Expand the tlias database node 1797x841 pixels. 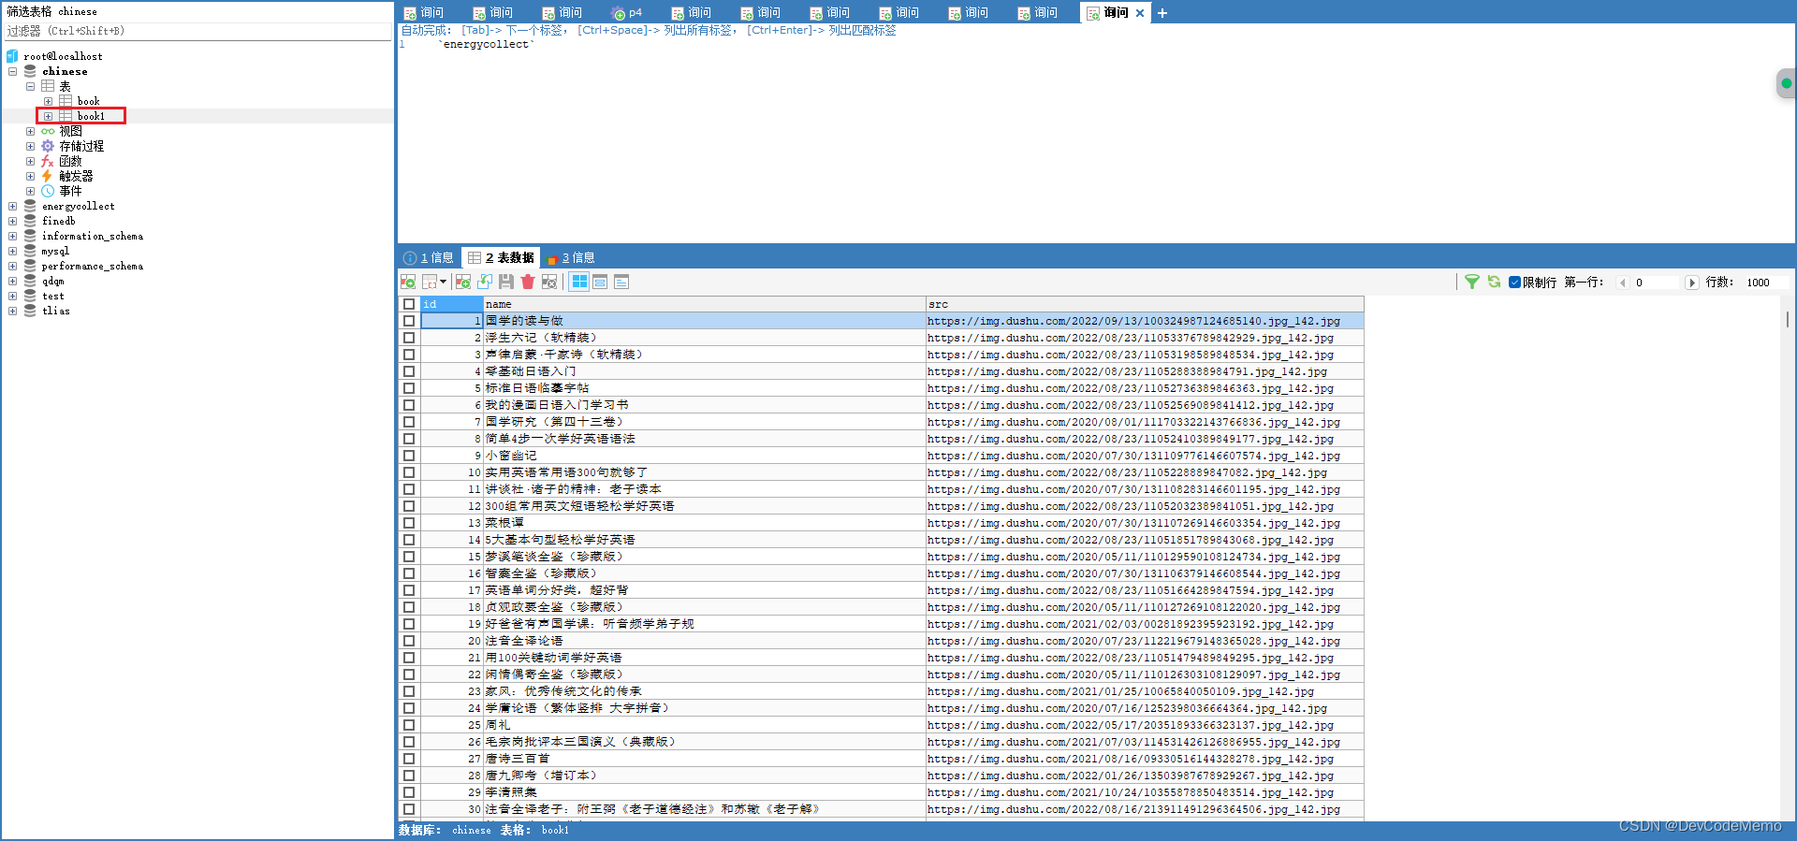click(x=12, y=311)
